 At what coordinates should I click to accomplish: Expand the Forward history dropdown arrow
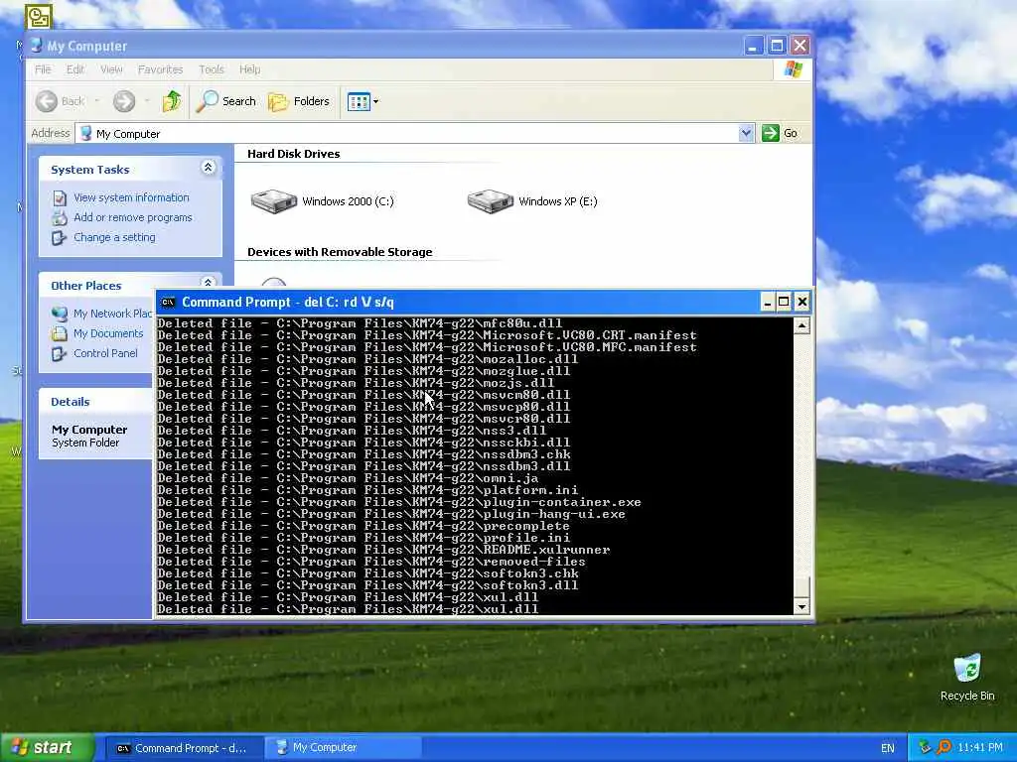click(x=147, y=101)
